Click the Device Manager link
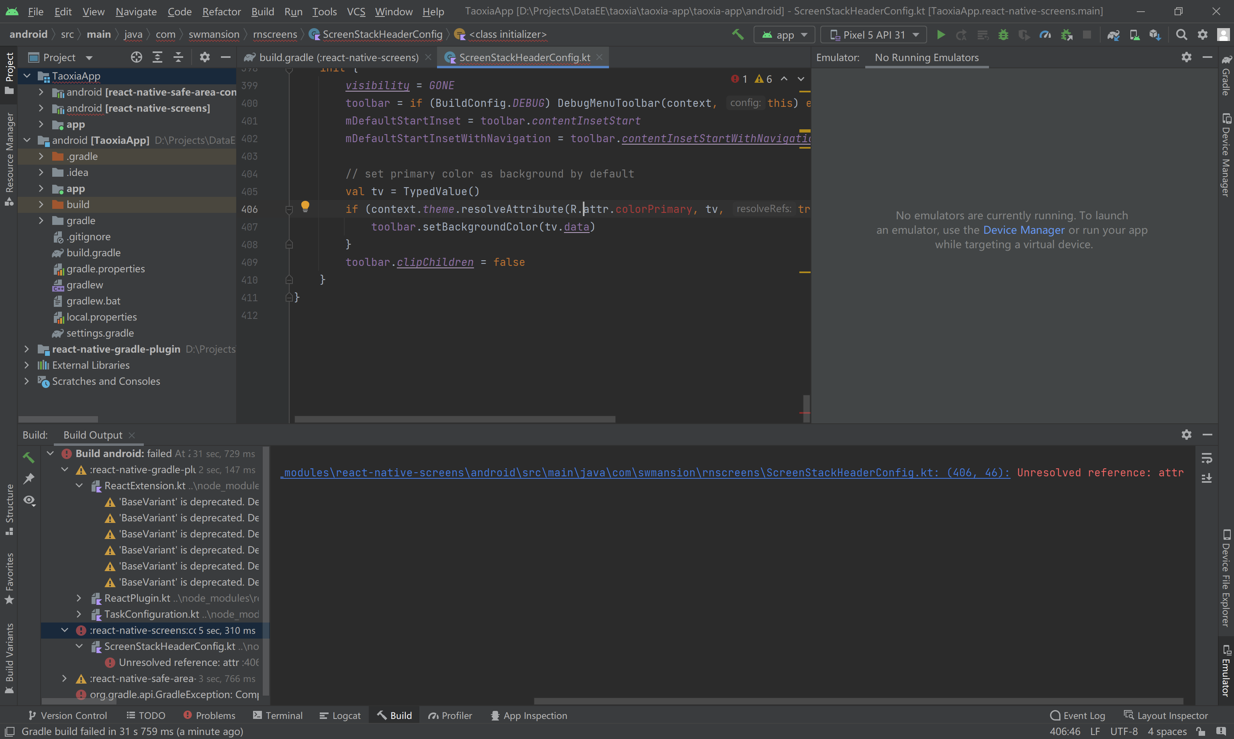This screenshot has height=739, width=1234. click(x=1024, y=230)
